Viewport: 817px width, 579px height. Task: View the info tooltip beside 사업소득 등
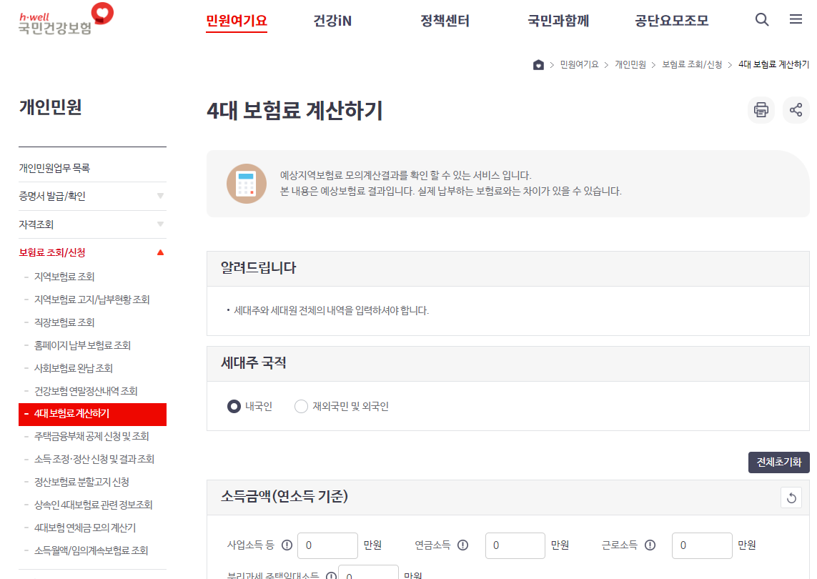pyautogui.click(x=286, y=545)
